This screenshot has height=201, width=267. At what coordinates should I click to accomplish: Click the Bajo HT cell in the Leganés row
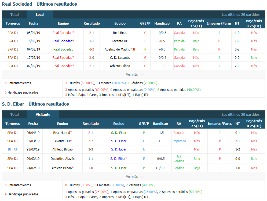click(254, 58)
